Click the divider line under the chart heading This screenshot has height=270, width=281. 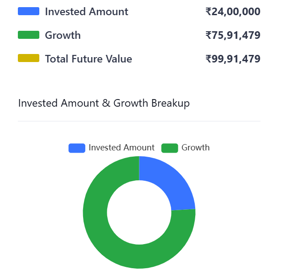pyautogui.click(x=139, y=121)
